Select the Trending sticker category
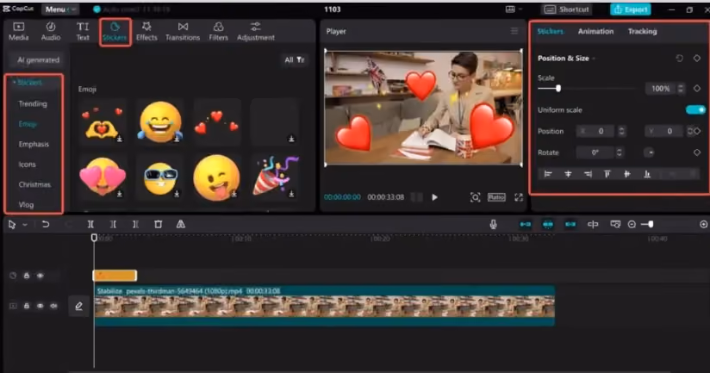This screenshot has height=373, width=710. click(33, 103)
